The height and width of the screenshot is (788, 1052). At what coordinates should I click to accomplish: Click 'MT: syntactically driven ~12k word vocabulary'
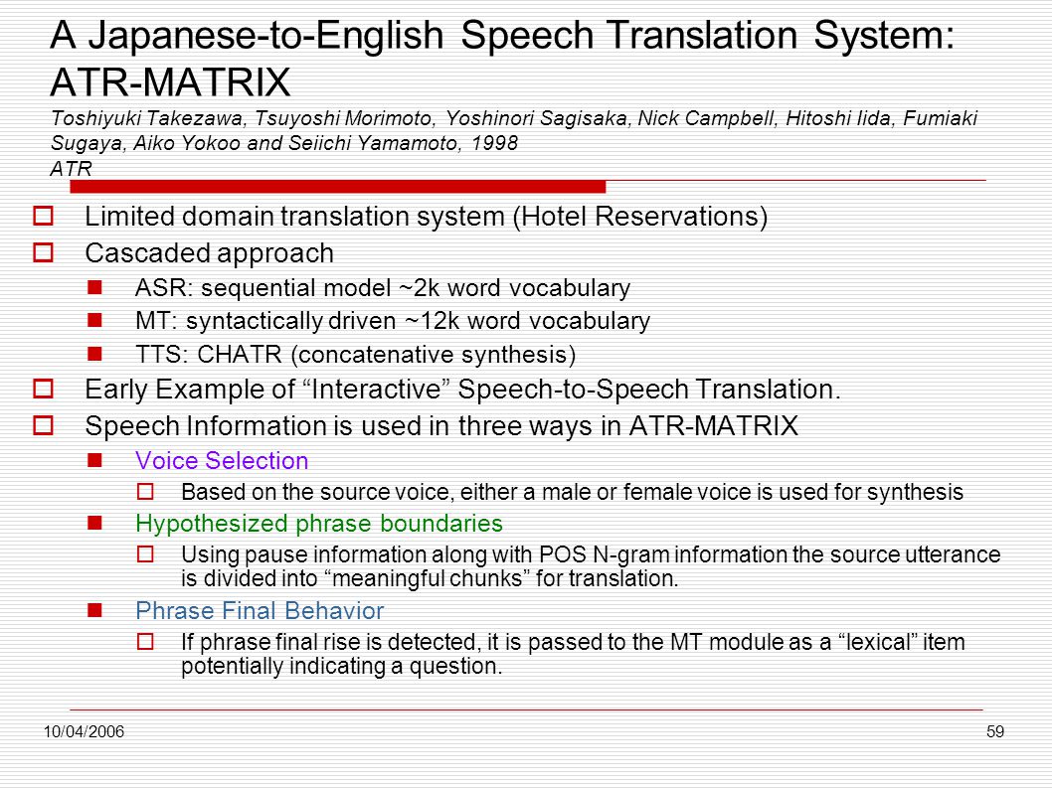tap(393, 321)
